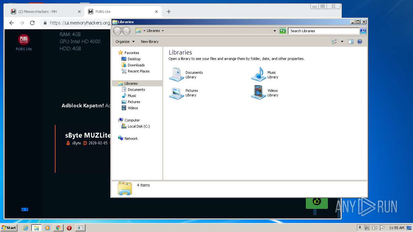Viewport: 413px width, 232px height.
Task: Click the PUBG Lite sidebar label
Action: pyautogui.click(x=24, y=49)
